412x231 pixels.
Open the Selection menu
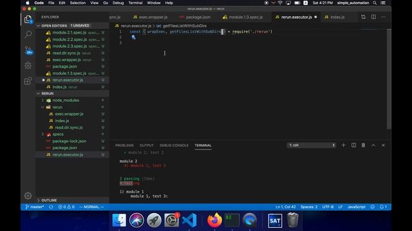[x=77, y=3]
